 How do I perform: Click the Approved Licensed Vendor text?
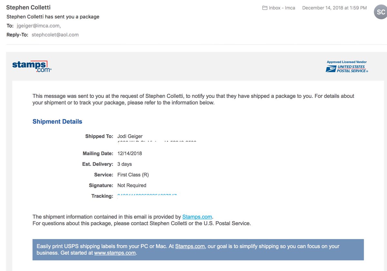pyautogui.click(x=347, y=62)
